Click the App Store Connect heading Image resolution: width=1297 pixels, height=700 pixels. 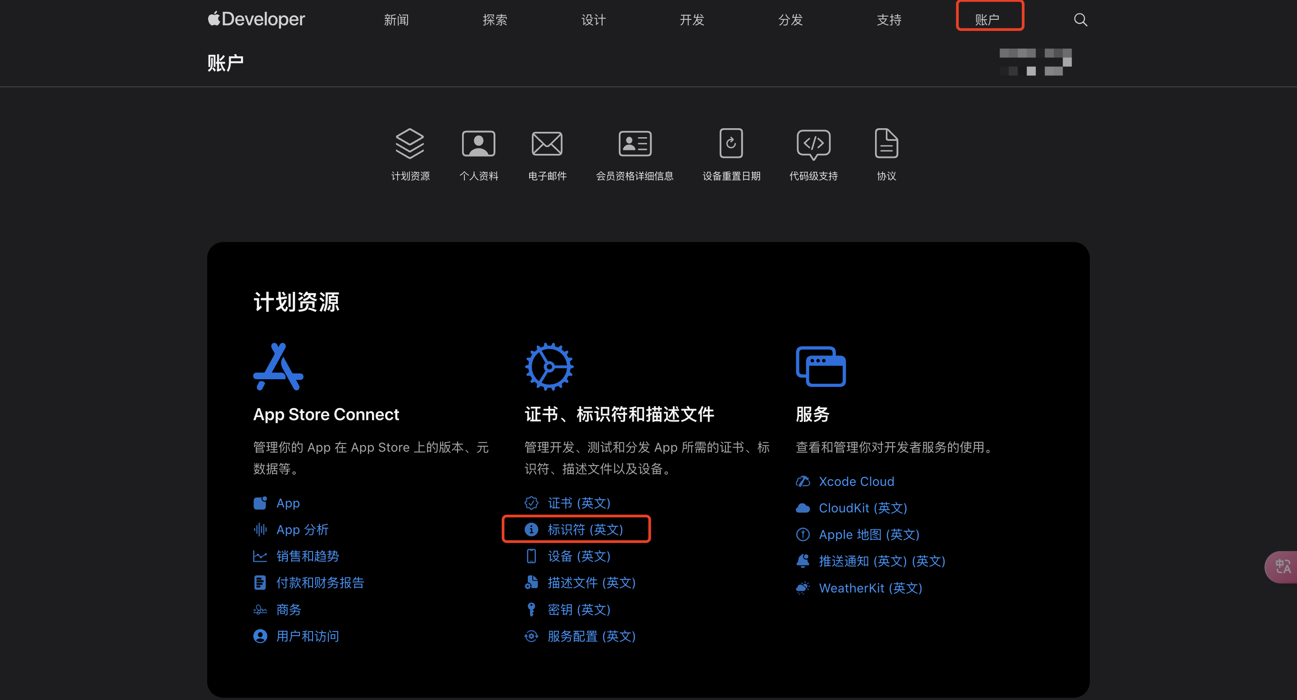tap(326, 414)
